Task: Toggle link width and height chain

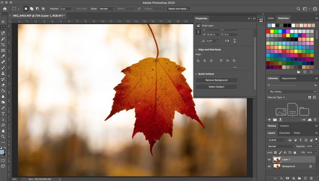Action: [198, 32]
